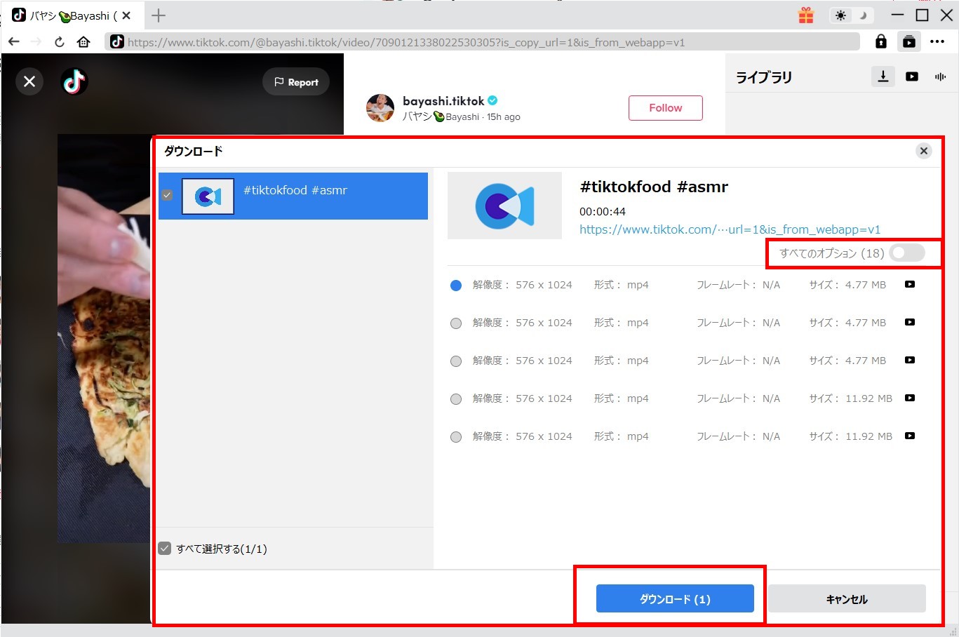959x637 pixels.
Task: Switch theme to dark mode with moon icon
Action: pos(861,15)
